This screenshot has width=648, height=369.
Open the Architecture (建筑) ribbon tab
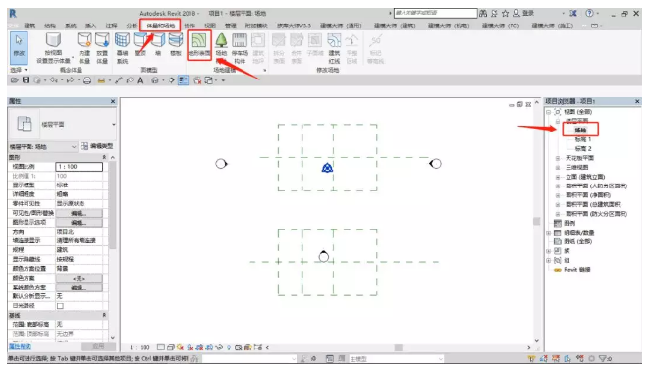[29, 26]
